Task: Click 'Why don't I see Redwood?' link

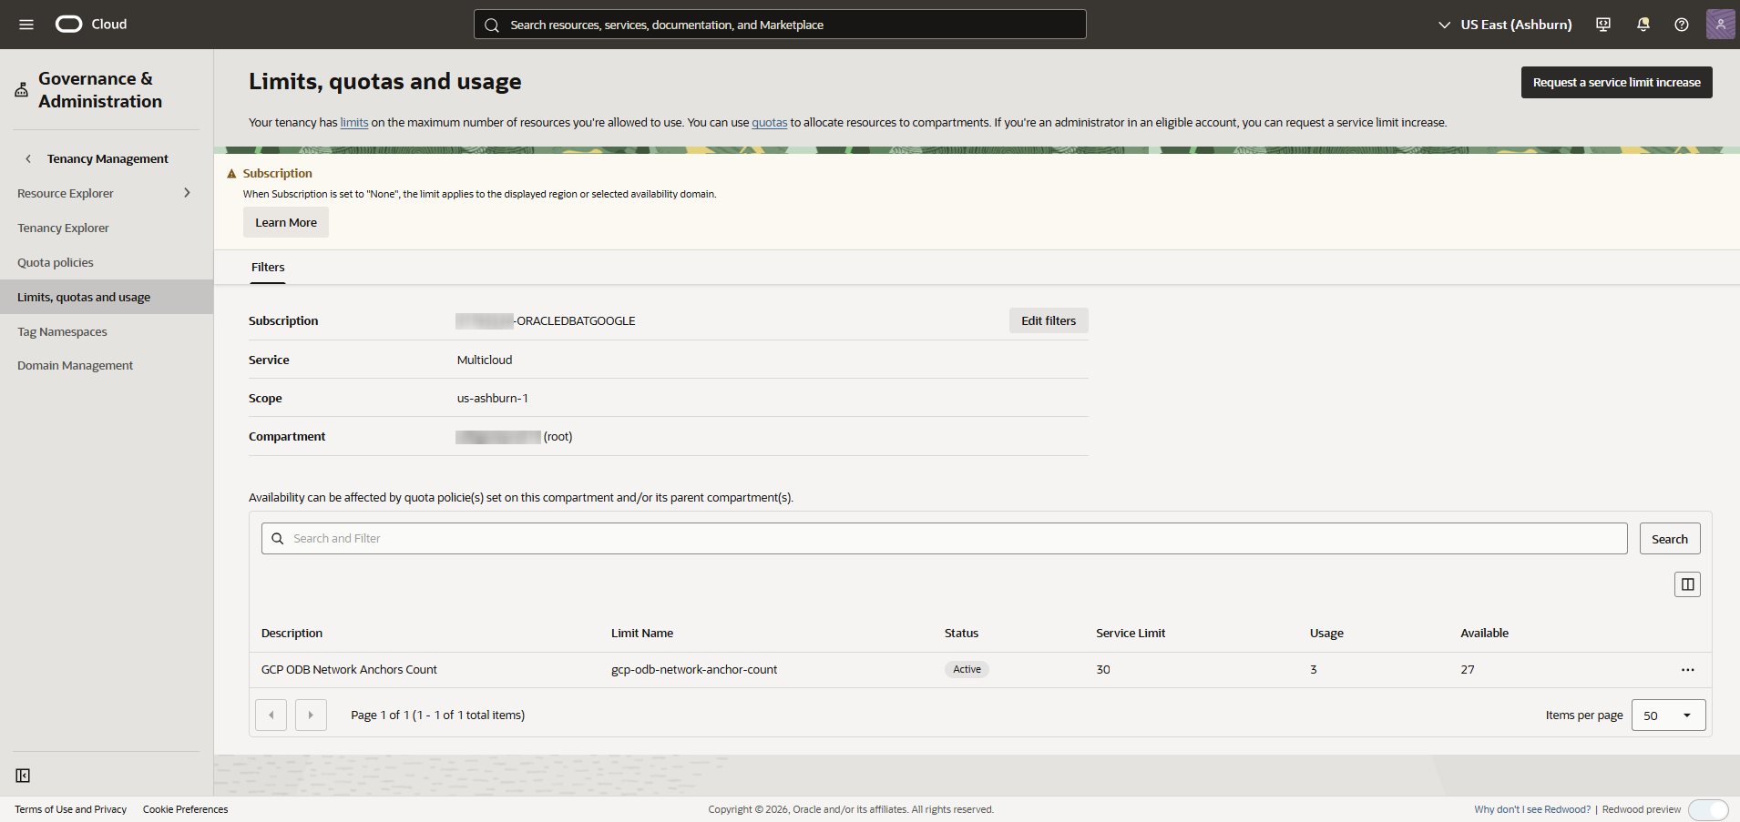Action: click(1532, 809)
